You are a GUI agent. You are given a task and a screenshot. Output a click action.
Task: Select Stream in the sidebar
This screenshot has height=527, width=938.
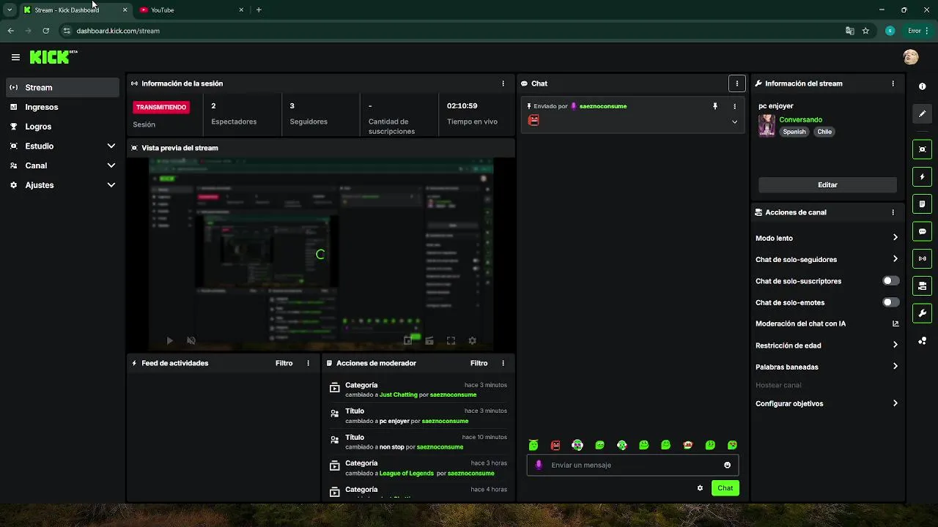pyautogui.click(x=62, y=87)
